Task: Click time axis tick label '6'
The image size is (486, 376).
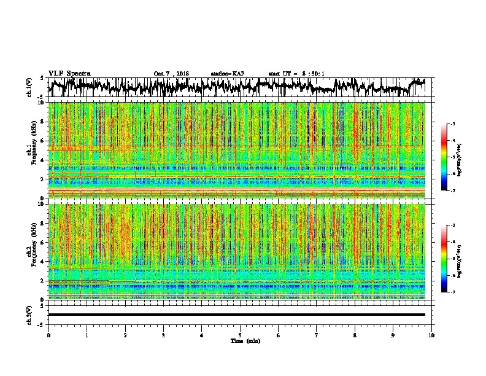Action: (279, 335)
